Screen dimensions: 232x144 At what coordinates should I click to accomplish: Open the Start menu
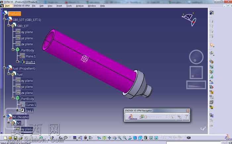(7, 6)
